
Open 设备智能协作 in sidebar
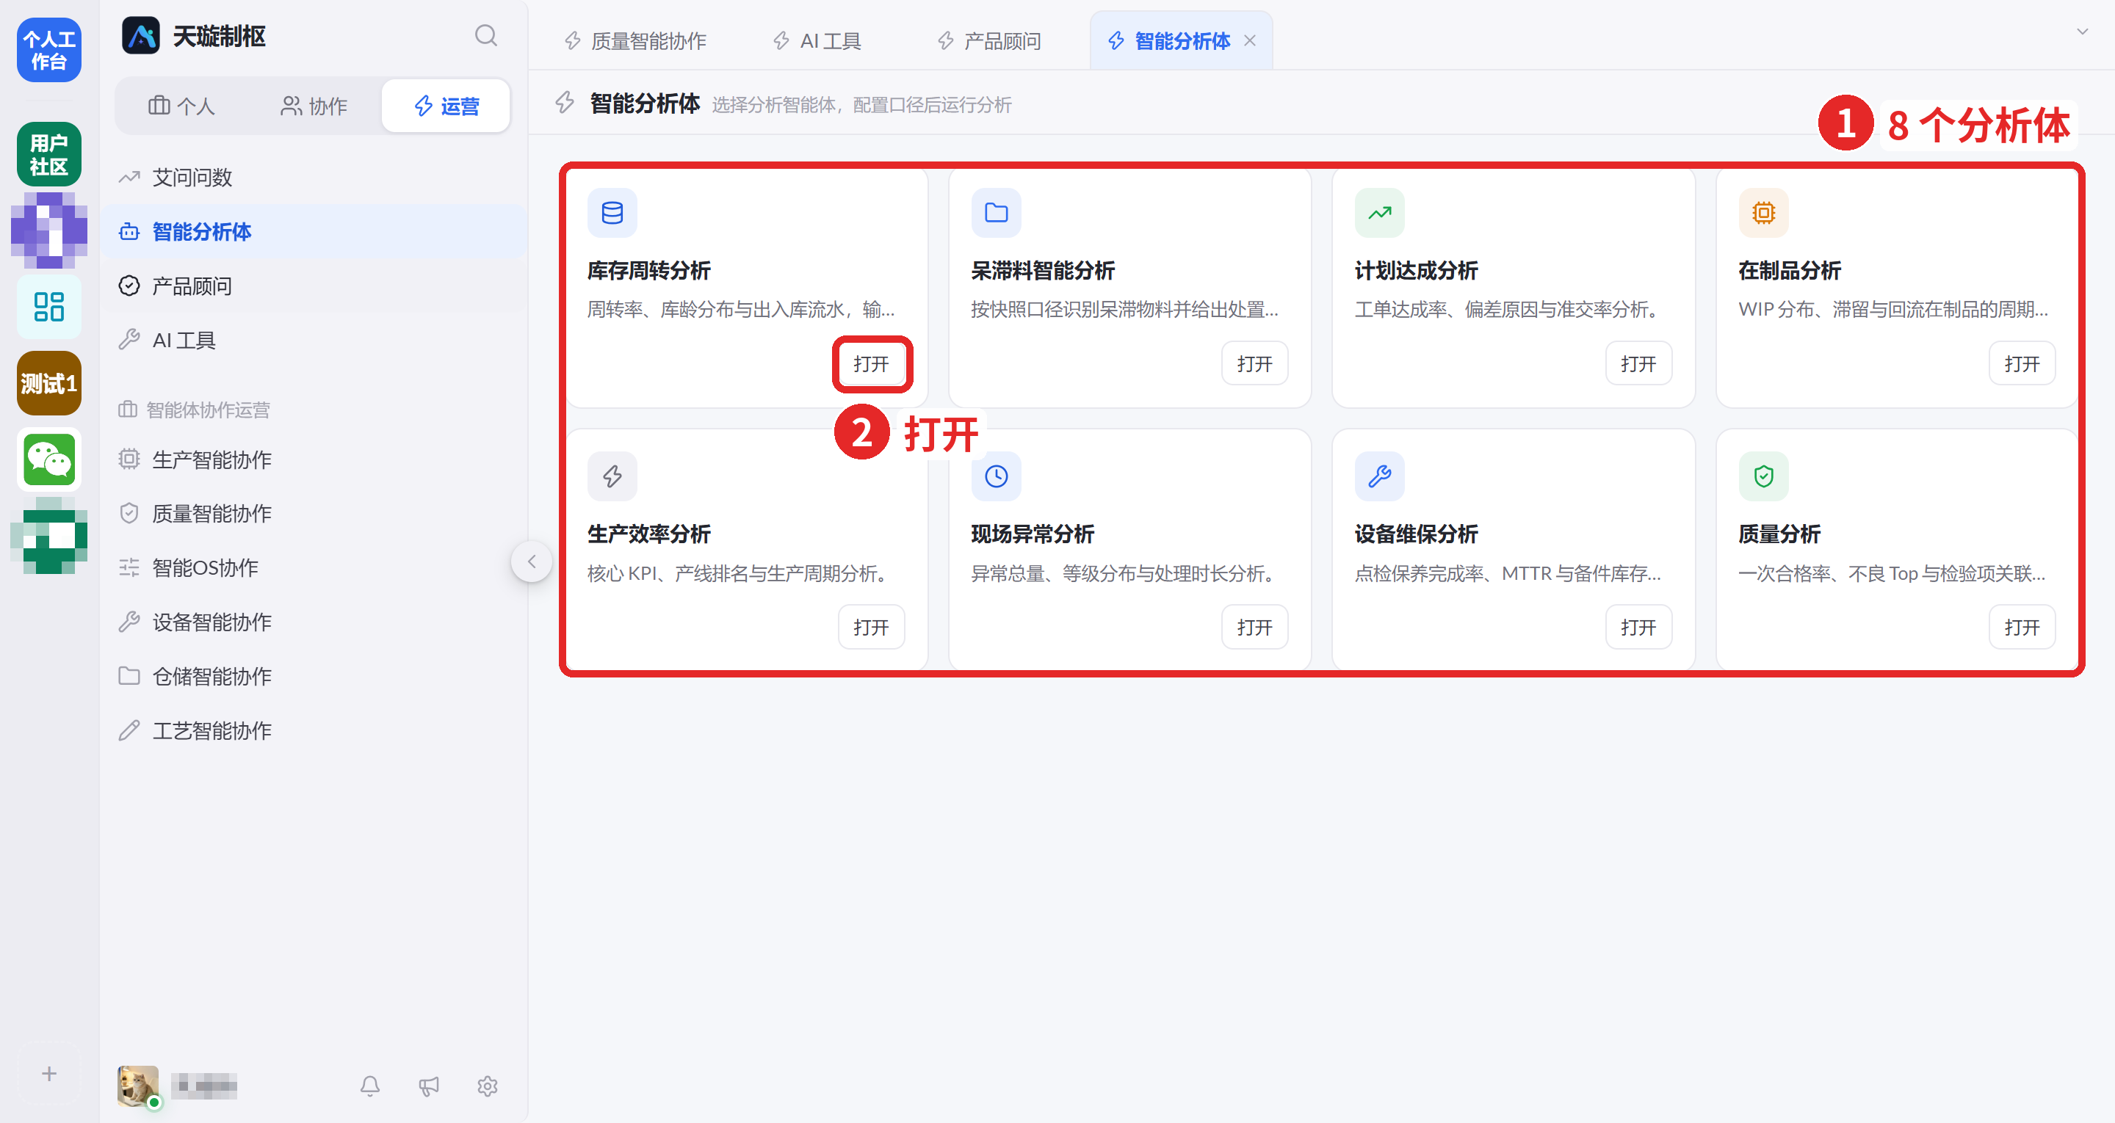coord(314,622)
